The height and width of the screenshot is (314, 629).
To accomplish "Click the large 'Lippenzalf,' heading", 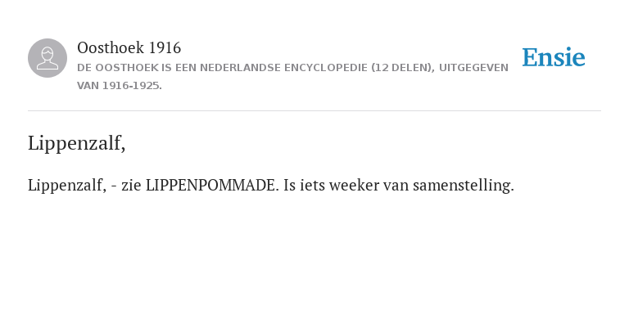I will click(x=77, y=143).
